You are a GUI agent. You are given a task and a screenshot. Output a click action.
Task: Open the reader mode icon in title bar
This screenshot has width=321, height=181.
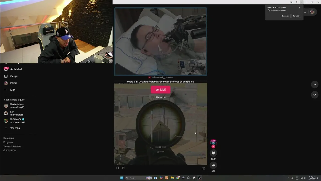(x=291, y=2)
